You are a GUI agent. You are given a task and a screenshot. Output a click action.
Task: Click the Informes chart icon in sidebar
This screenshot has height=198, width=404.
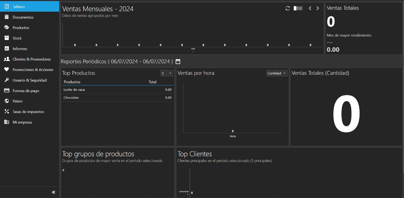7,49
